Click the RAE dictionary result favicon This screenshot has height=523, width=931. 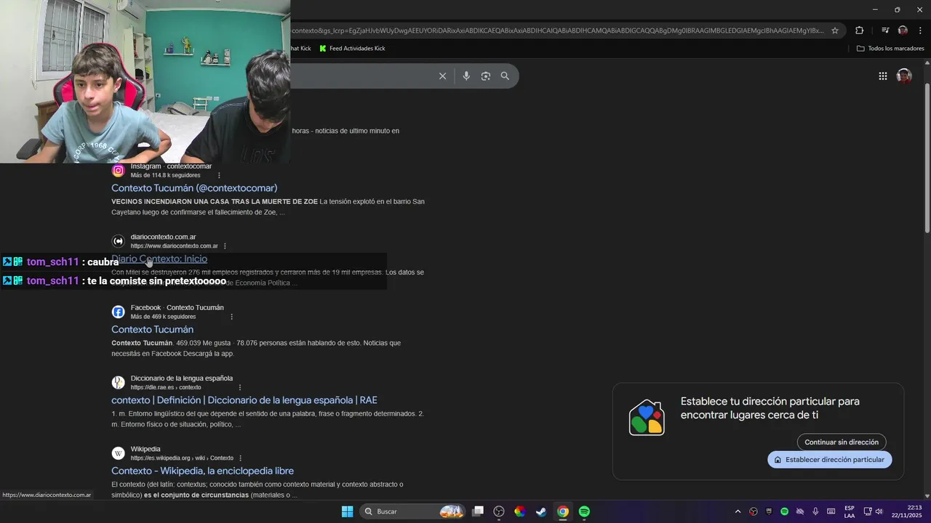(x=118, y=383)
